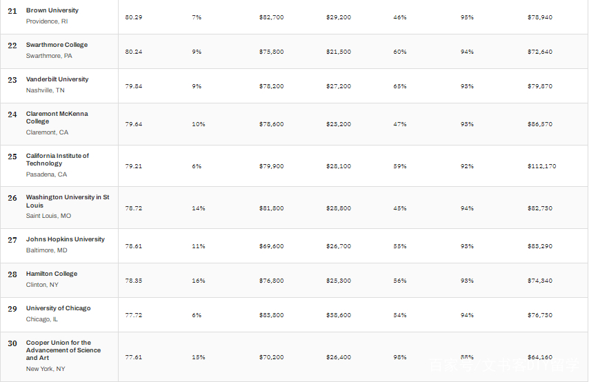Click the $112,170 value for Caltech
This screenshot has height=382, width=589.
point(541,166)
